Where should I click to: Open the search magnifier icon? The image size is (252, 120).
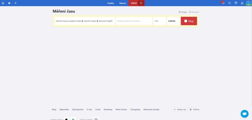click(230, 3)
